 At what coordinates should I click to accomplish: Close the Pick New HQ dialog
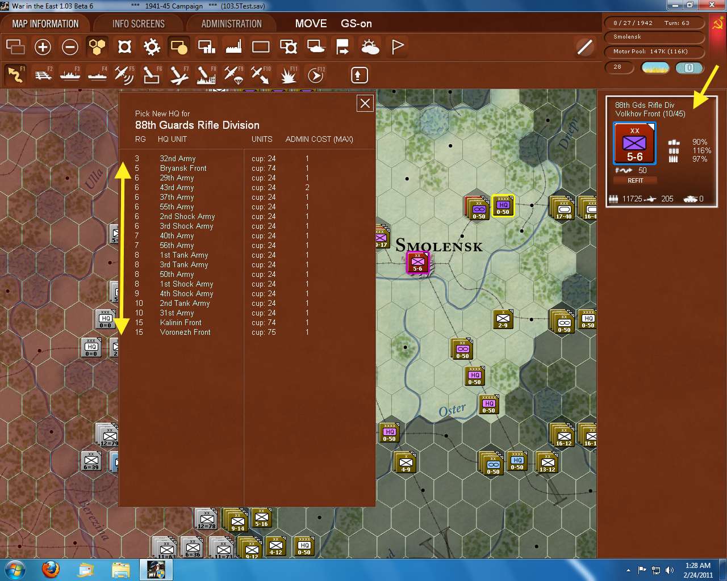365,103
